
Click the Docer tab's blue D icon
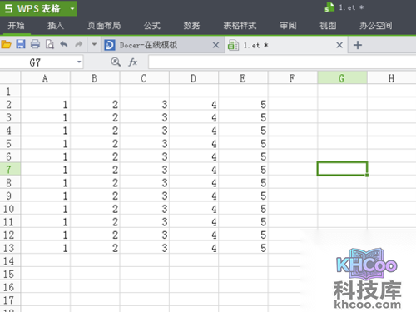(x=110, y=45)
